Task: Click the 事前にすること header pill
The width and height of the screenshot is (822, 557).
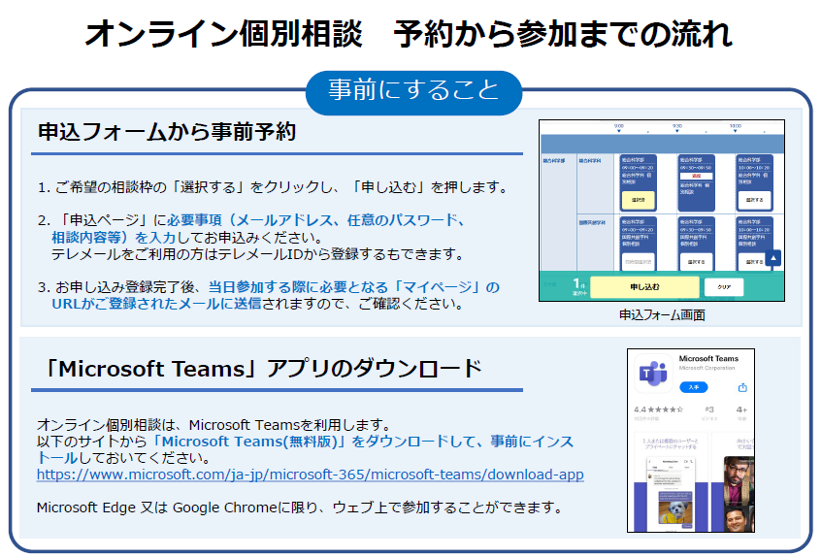Action: 413,92
